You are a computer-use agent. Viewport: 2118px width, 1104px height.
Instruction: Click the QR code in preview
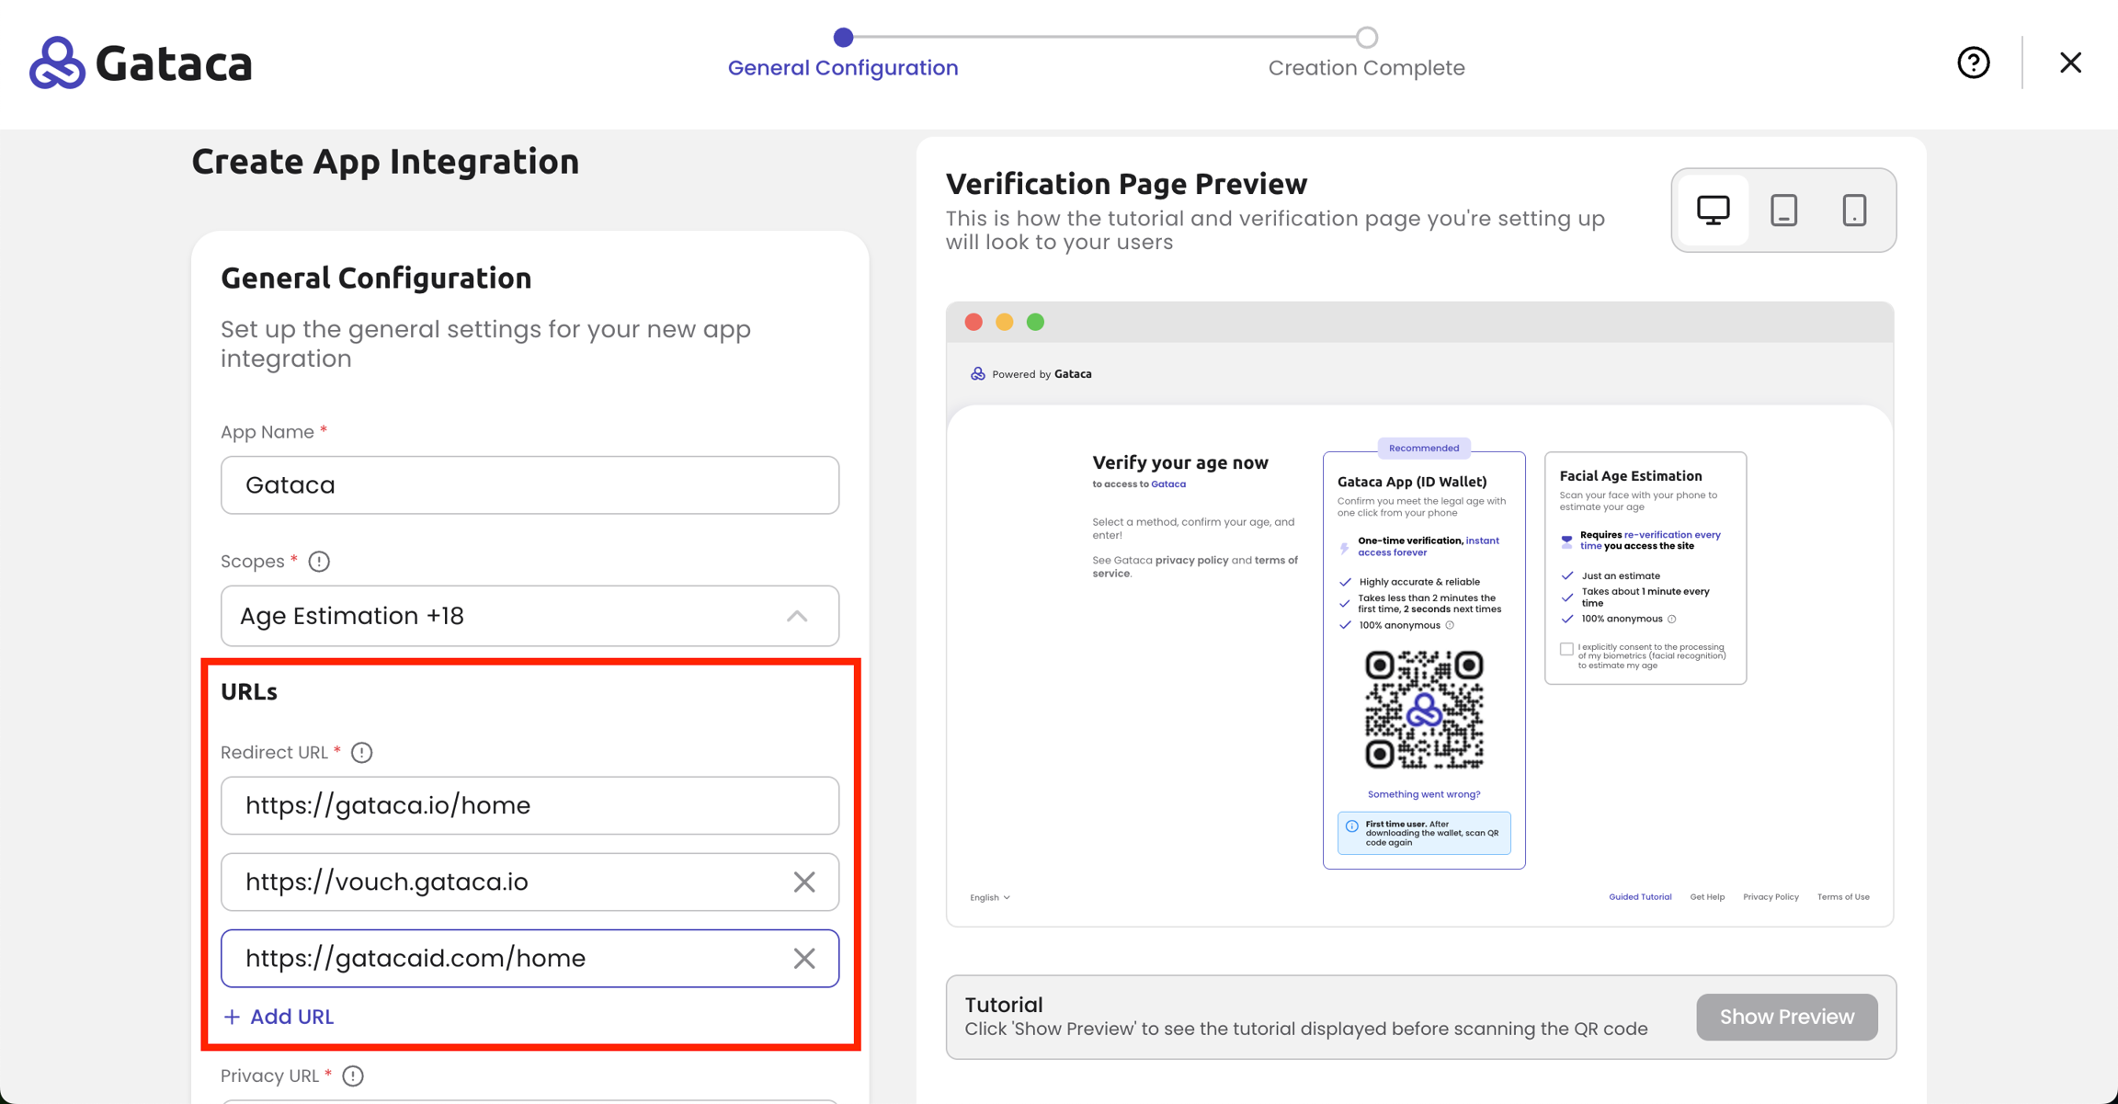(1424, 710)
